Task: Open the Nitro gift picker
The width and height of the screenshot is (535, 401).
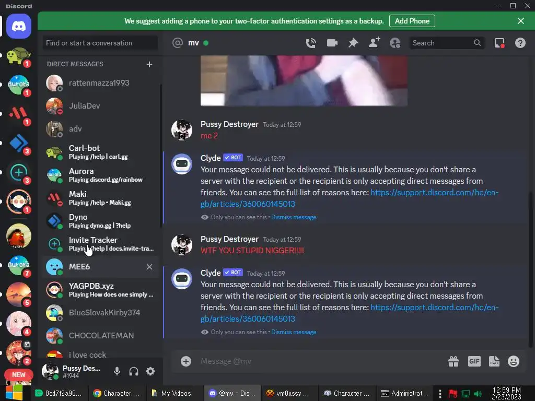Action: pos(453,361)
